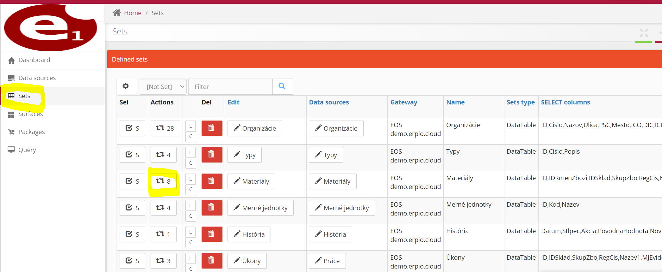This screenshot has height=272, width=662.
Task: Open actions button showing 28 for Organizácie
Action: coord(165,128)
